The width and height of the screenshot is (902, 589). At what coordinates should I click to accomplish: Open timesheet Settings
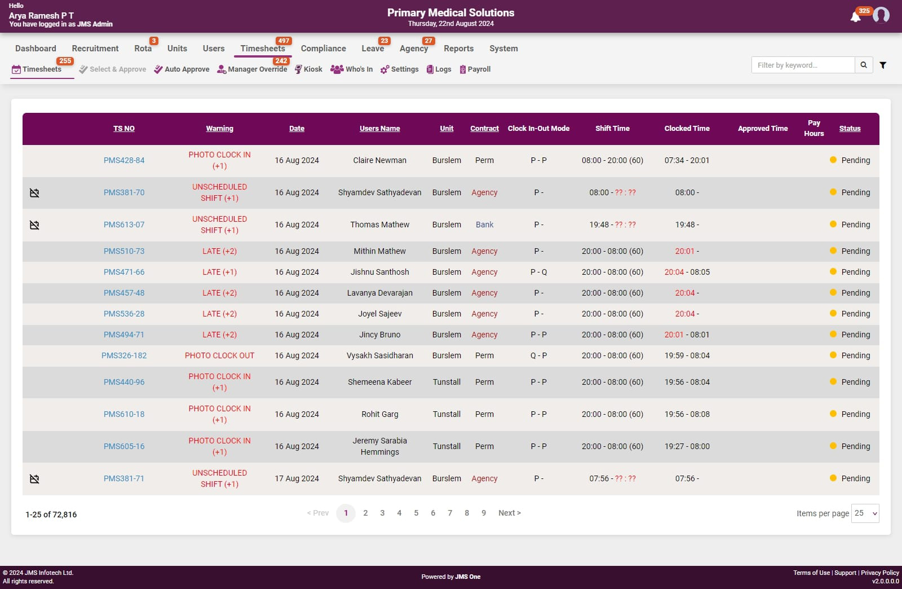(x=400, y=69)
